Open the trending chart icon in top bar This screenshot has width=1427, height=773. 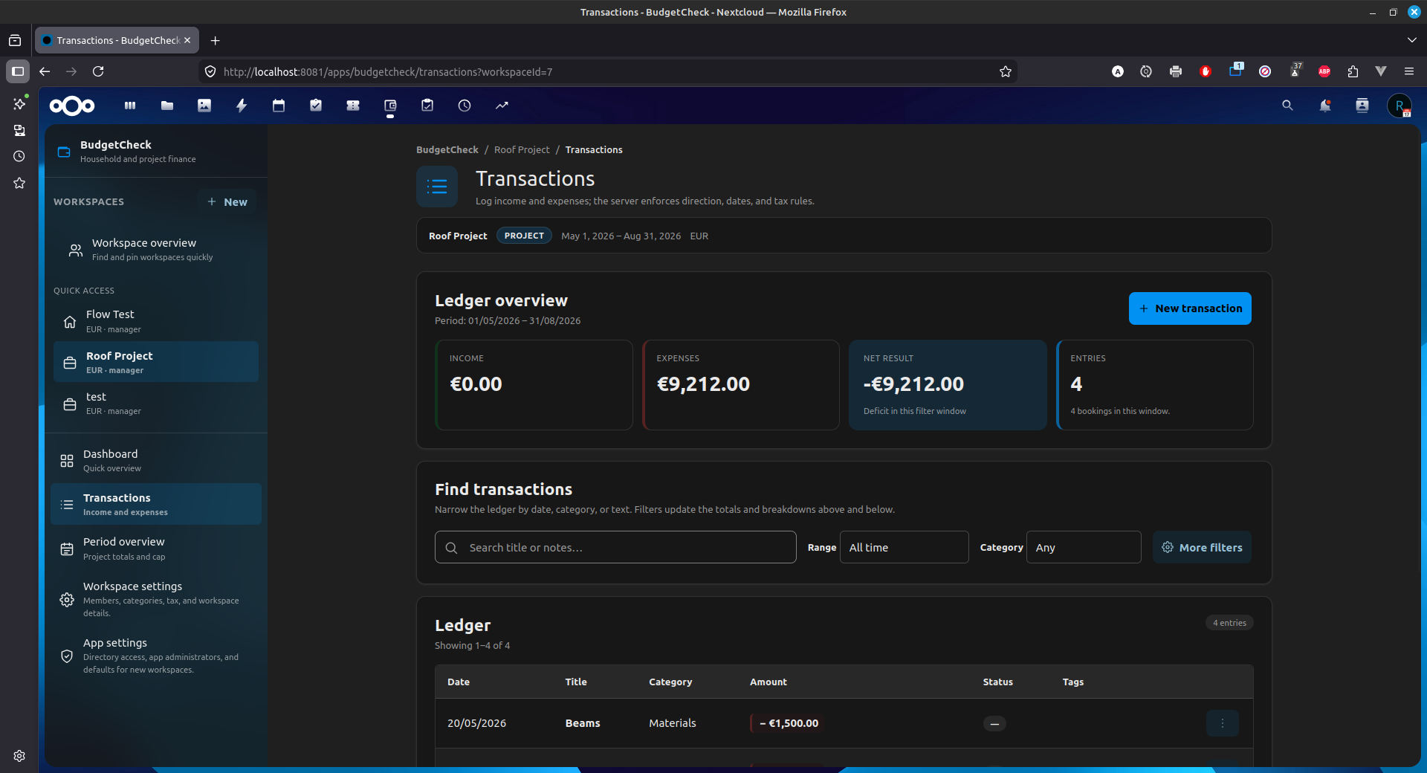click(x=502, y=106)
